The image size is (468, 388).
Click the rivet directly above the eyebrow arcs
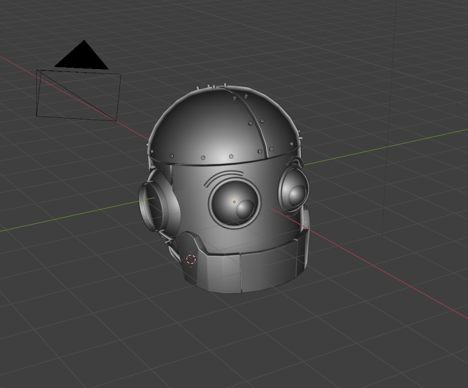coord(231,156)
